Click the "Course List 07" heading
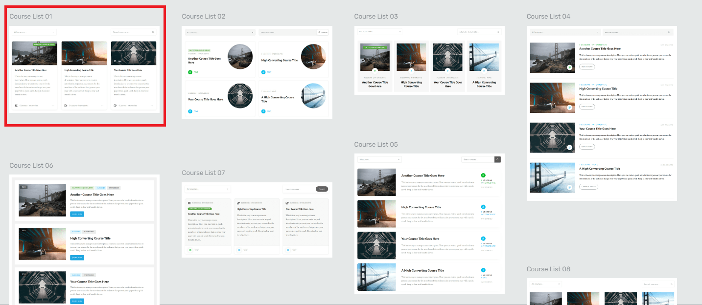Viewport: 702px width, 305px height. pyautogui.click(x=204, y=173)
